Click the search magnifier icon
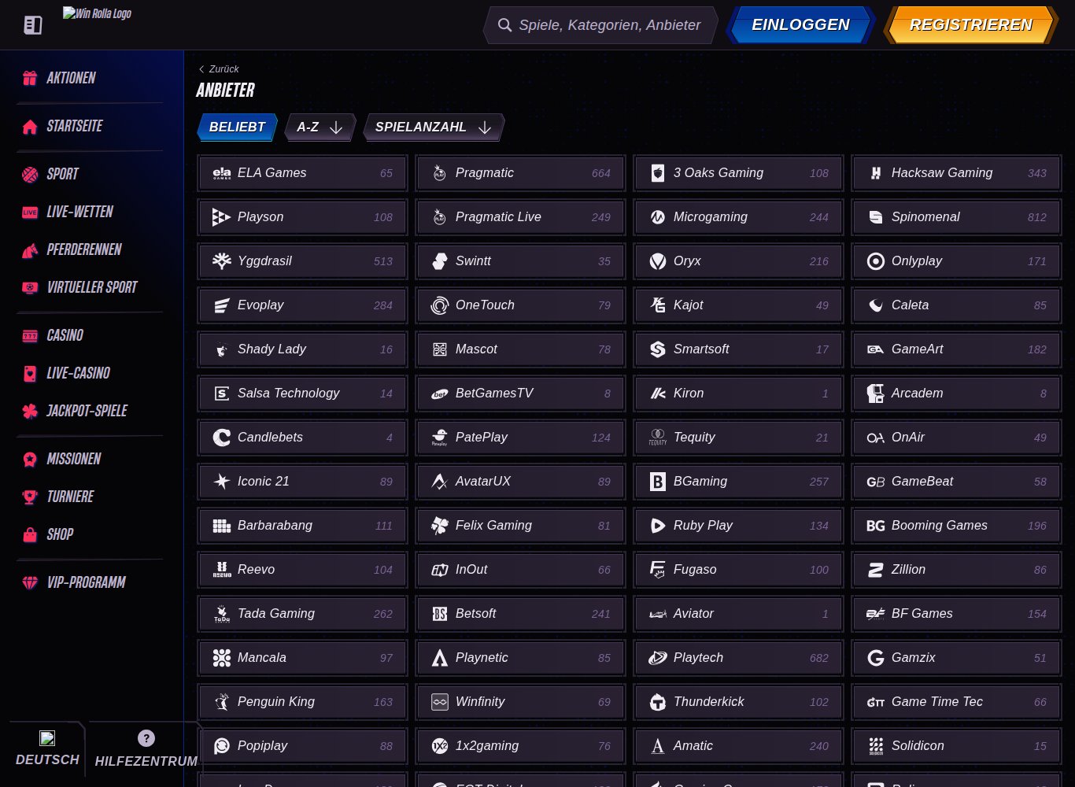The height and width of the screenshot is (787, 1075). [x=504, y=25]
